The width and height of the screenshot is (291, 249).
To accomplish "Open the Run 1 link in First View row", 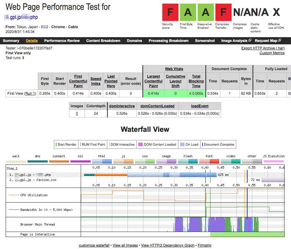I will point(30,93).
